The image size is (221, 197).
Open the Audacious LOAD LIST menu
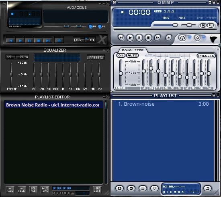coord(97,189)
